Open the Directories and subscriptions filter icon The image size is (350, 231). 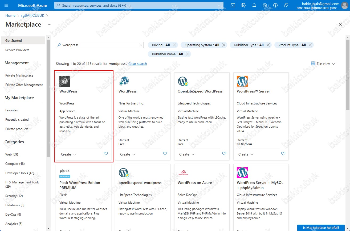point(243,5)
